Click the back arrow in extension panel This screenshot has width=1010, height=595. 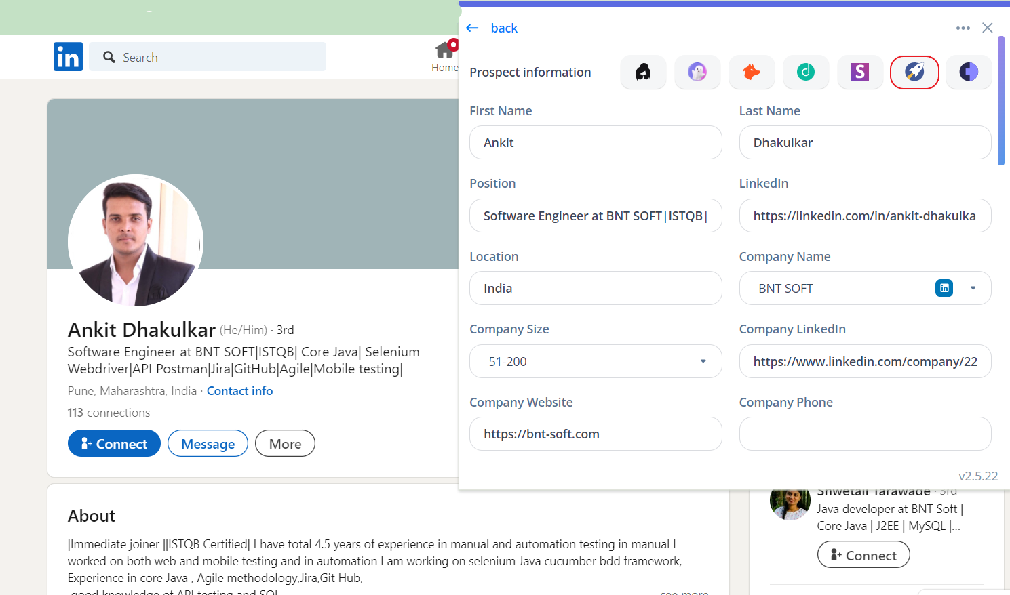tap(473, 28)
